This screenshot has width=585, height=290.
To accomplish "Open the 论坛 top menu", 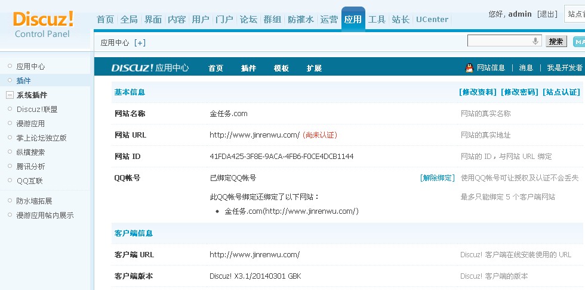I will tap(248, 20).
